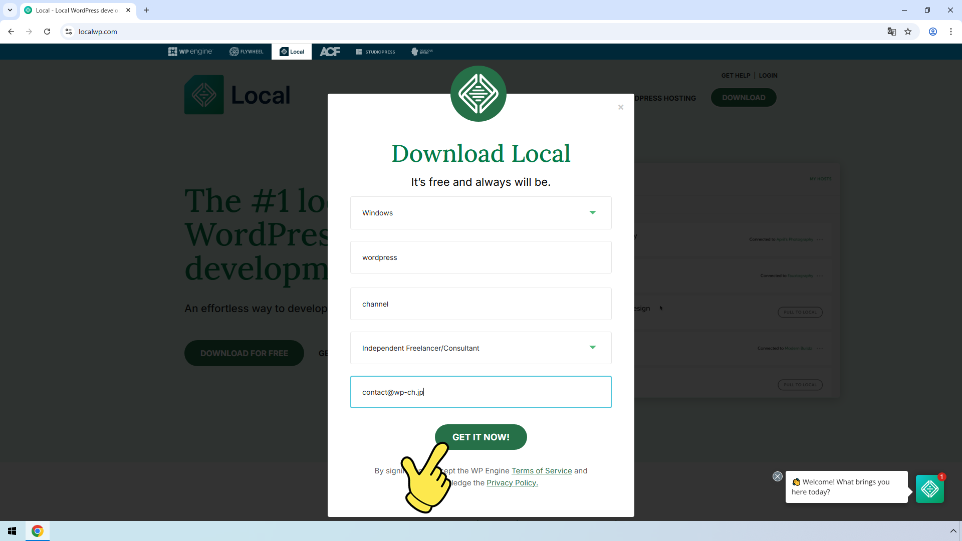This screenshot has width=962, height=541.
Task: Click the welcome chat message bubble
Action: point(846,487)
